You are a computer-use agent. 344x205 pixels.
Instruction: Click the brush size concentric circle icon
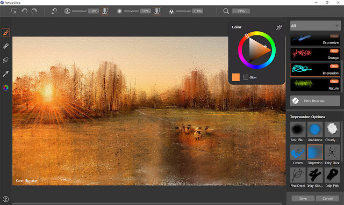67,11
